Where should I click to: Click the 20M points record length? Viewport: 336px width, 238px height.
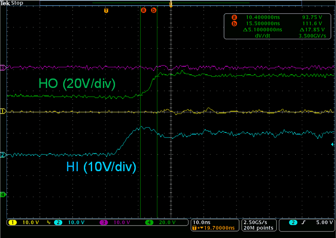tap(258, 228)
